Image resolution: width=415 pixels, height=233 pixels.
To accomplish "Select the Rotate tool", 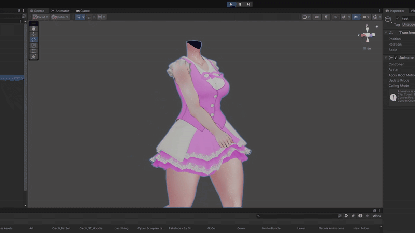I will [x=34, y=40].
